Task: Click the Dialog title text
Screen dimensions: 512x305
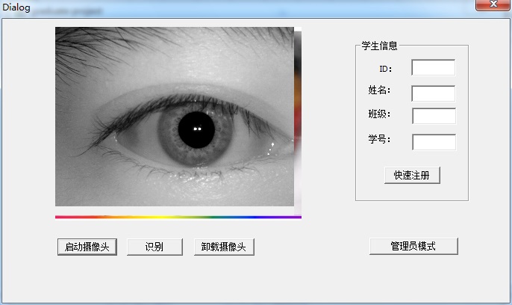Action: click(x=16, y=7)
